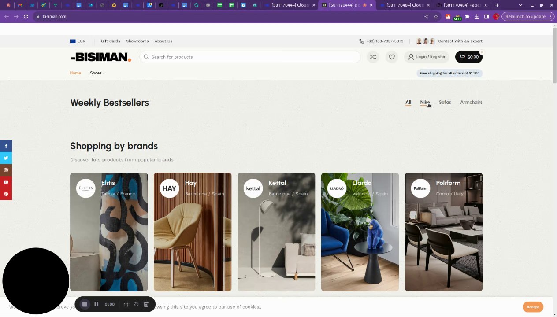This screenshot has width=557, height=317.
Task: Pause the screen recording
Action: click(x=96, y=304)
